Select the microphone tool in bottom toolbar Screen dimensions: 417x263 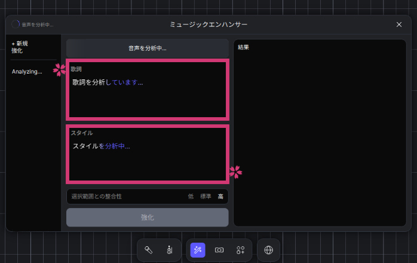tap(149, 250)
